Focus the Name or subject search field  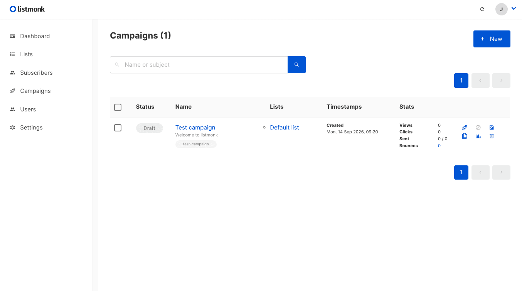point(199,65)
